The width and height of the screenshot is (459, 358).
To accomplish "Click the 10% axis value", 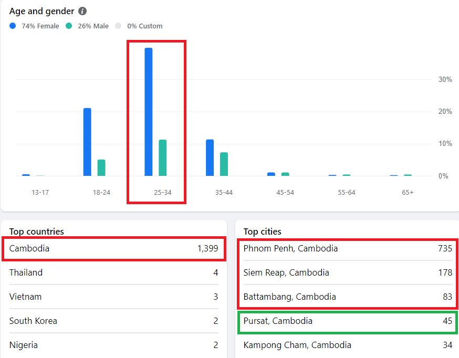I will click(445, 144).
